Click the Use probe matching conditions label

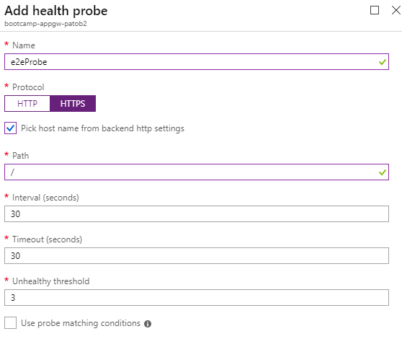[81, 323]
